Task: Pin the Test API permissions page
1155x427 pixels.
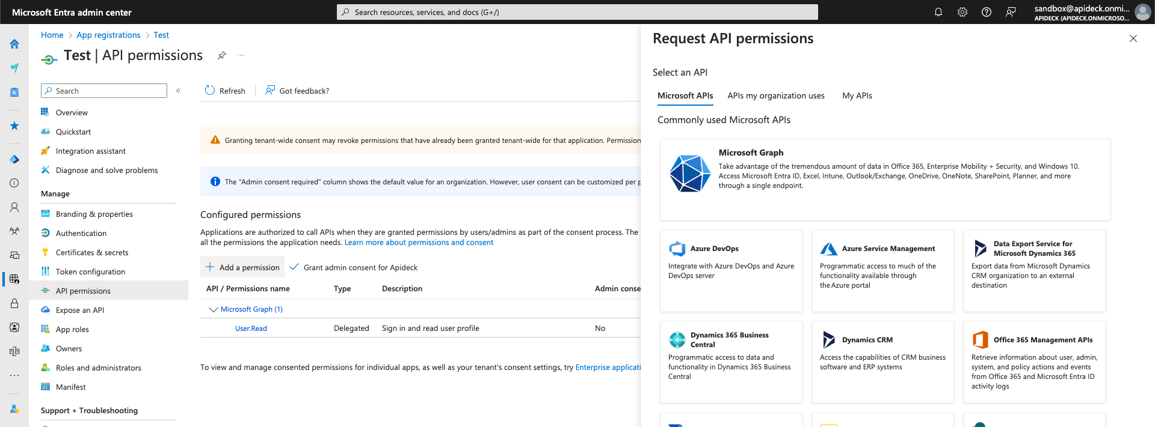Action: coord(222,55)
